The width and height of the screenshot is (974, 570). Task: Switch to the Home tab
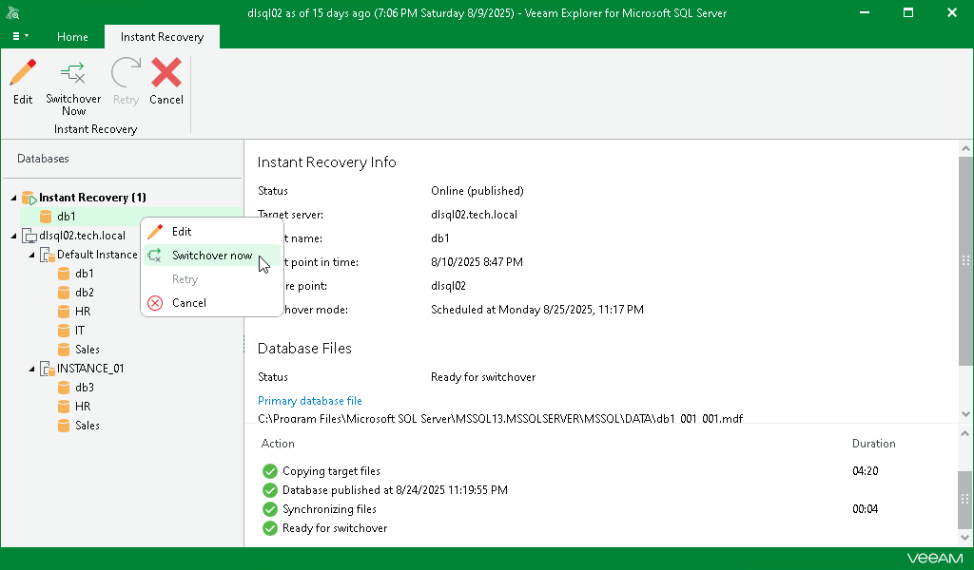coord(72,37)
